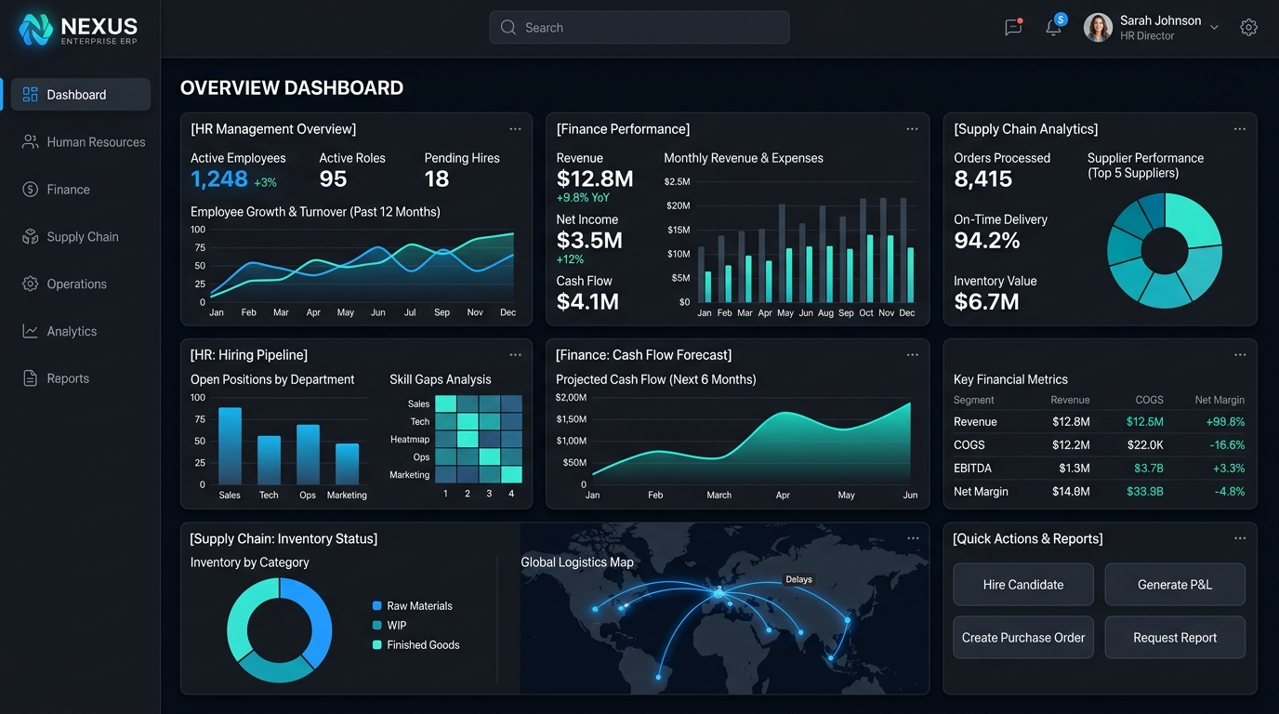Click the On-Time Delivery value 94.2%

(987, 241)
